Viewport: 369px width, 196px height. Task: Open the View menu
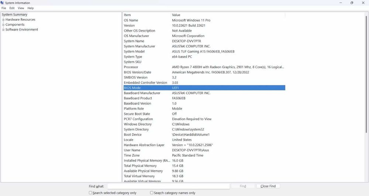point(21,8)
